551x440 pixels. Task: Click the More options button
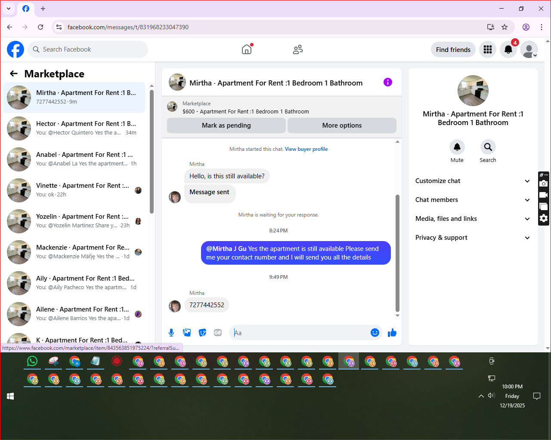click(x=342, y=125)
